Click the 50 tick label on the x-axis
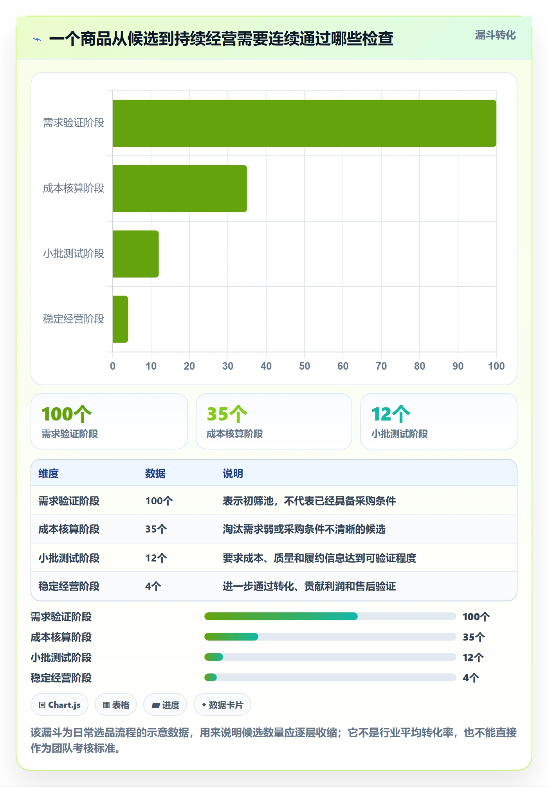 click(305, 366)
